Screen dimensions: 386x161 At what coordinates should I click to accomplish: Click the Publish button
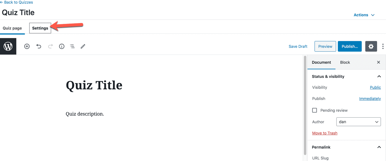(x=350, y=46)
